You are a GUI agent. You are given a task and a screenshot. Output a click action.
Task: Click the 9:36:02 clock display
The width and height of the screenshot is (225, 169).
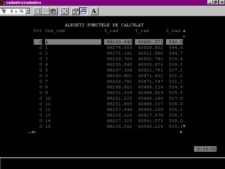point(206,149)
